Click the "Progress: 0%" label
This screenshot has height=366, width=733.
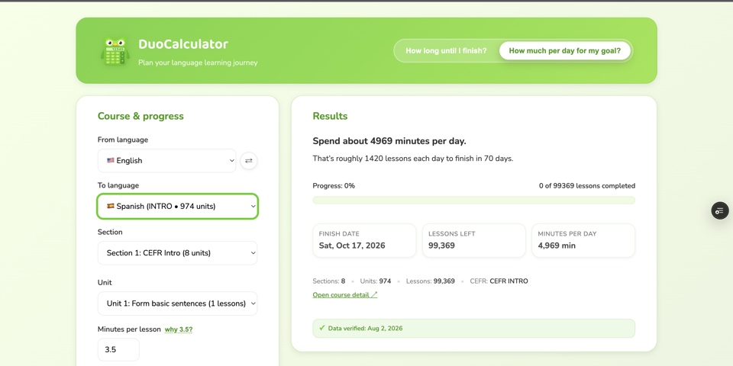(334, 186)
